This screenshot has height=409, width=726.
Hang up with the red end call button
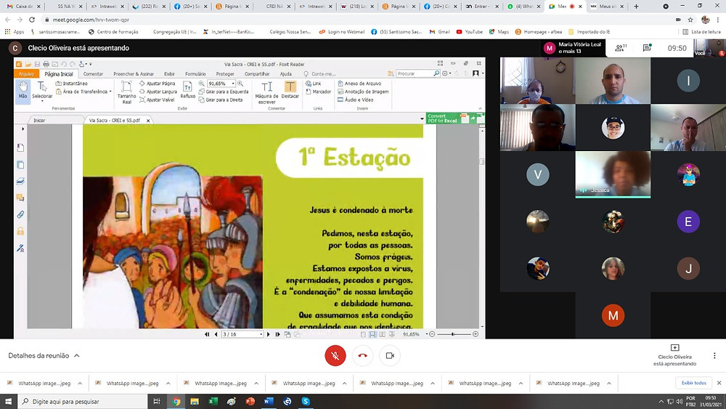362,356
